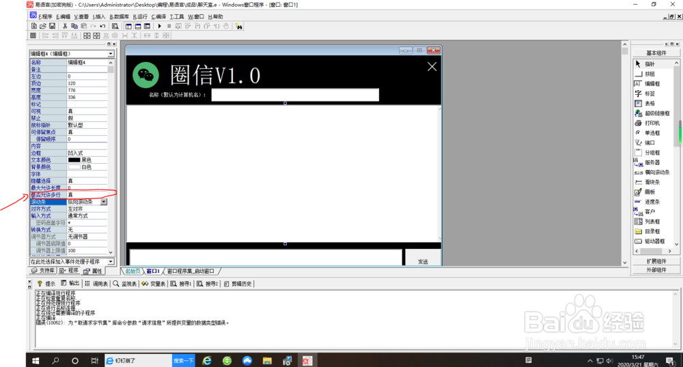Screen dimensions: 683x367
Task: Select the List box (列表框) component
Action: [x=654, y=221]
